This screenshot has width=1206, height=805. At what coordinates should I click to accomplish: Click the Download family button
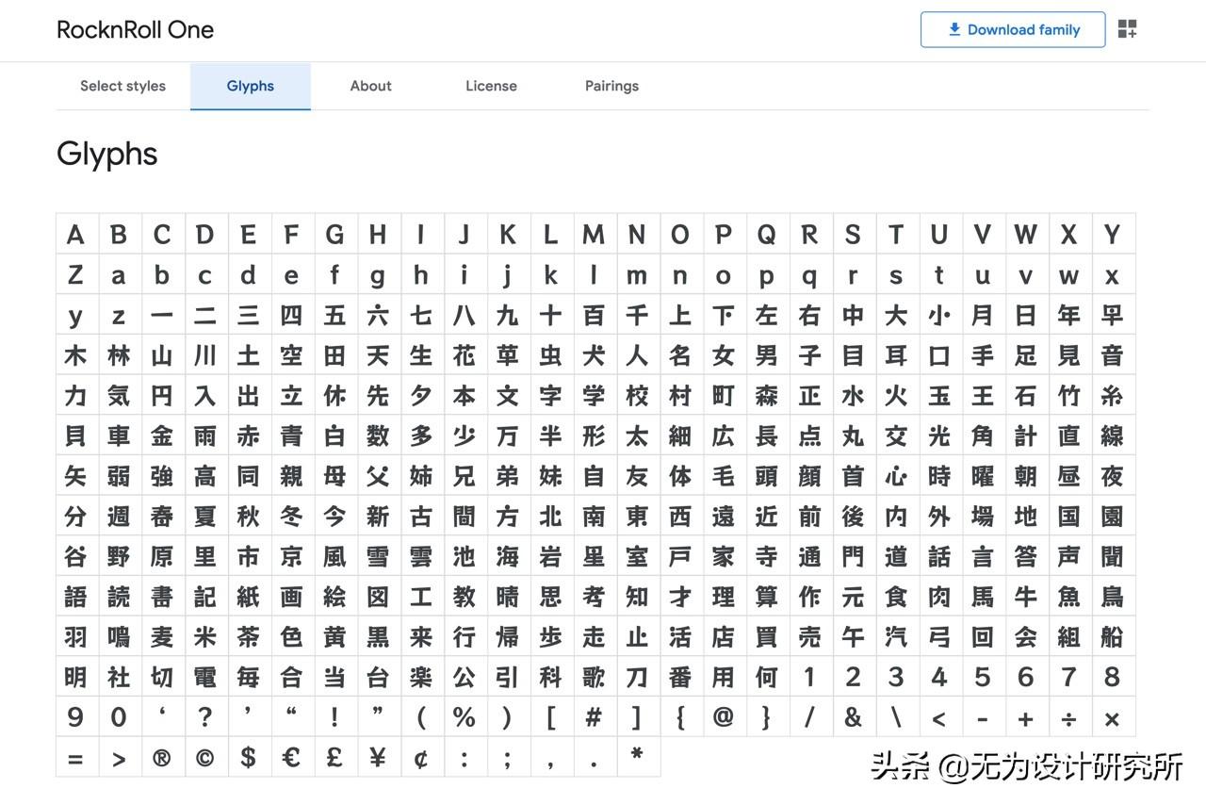[1013, 29]
